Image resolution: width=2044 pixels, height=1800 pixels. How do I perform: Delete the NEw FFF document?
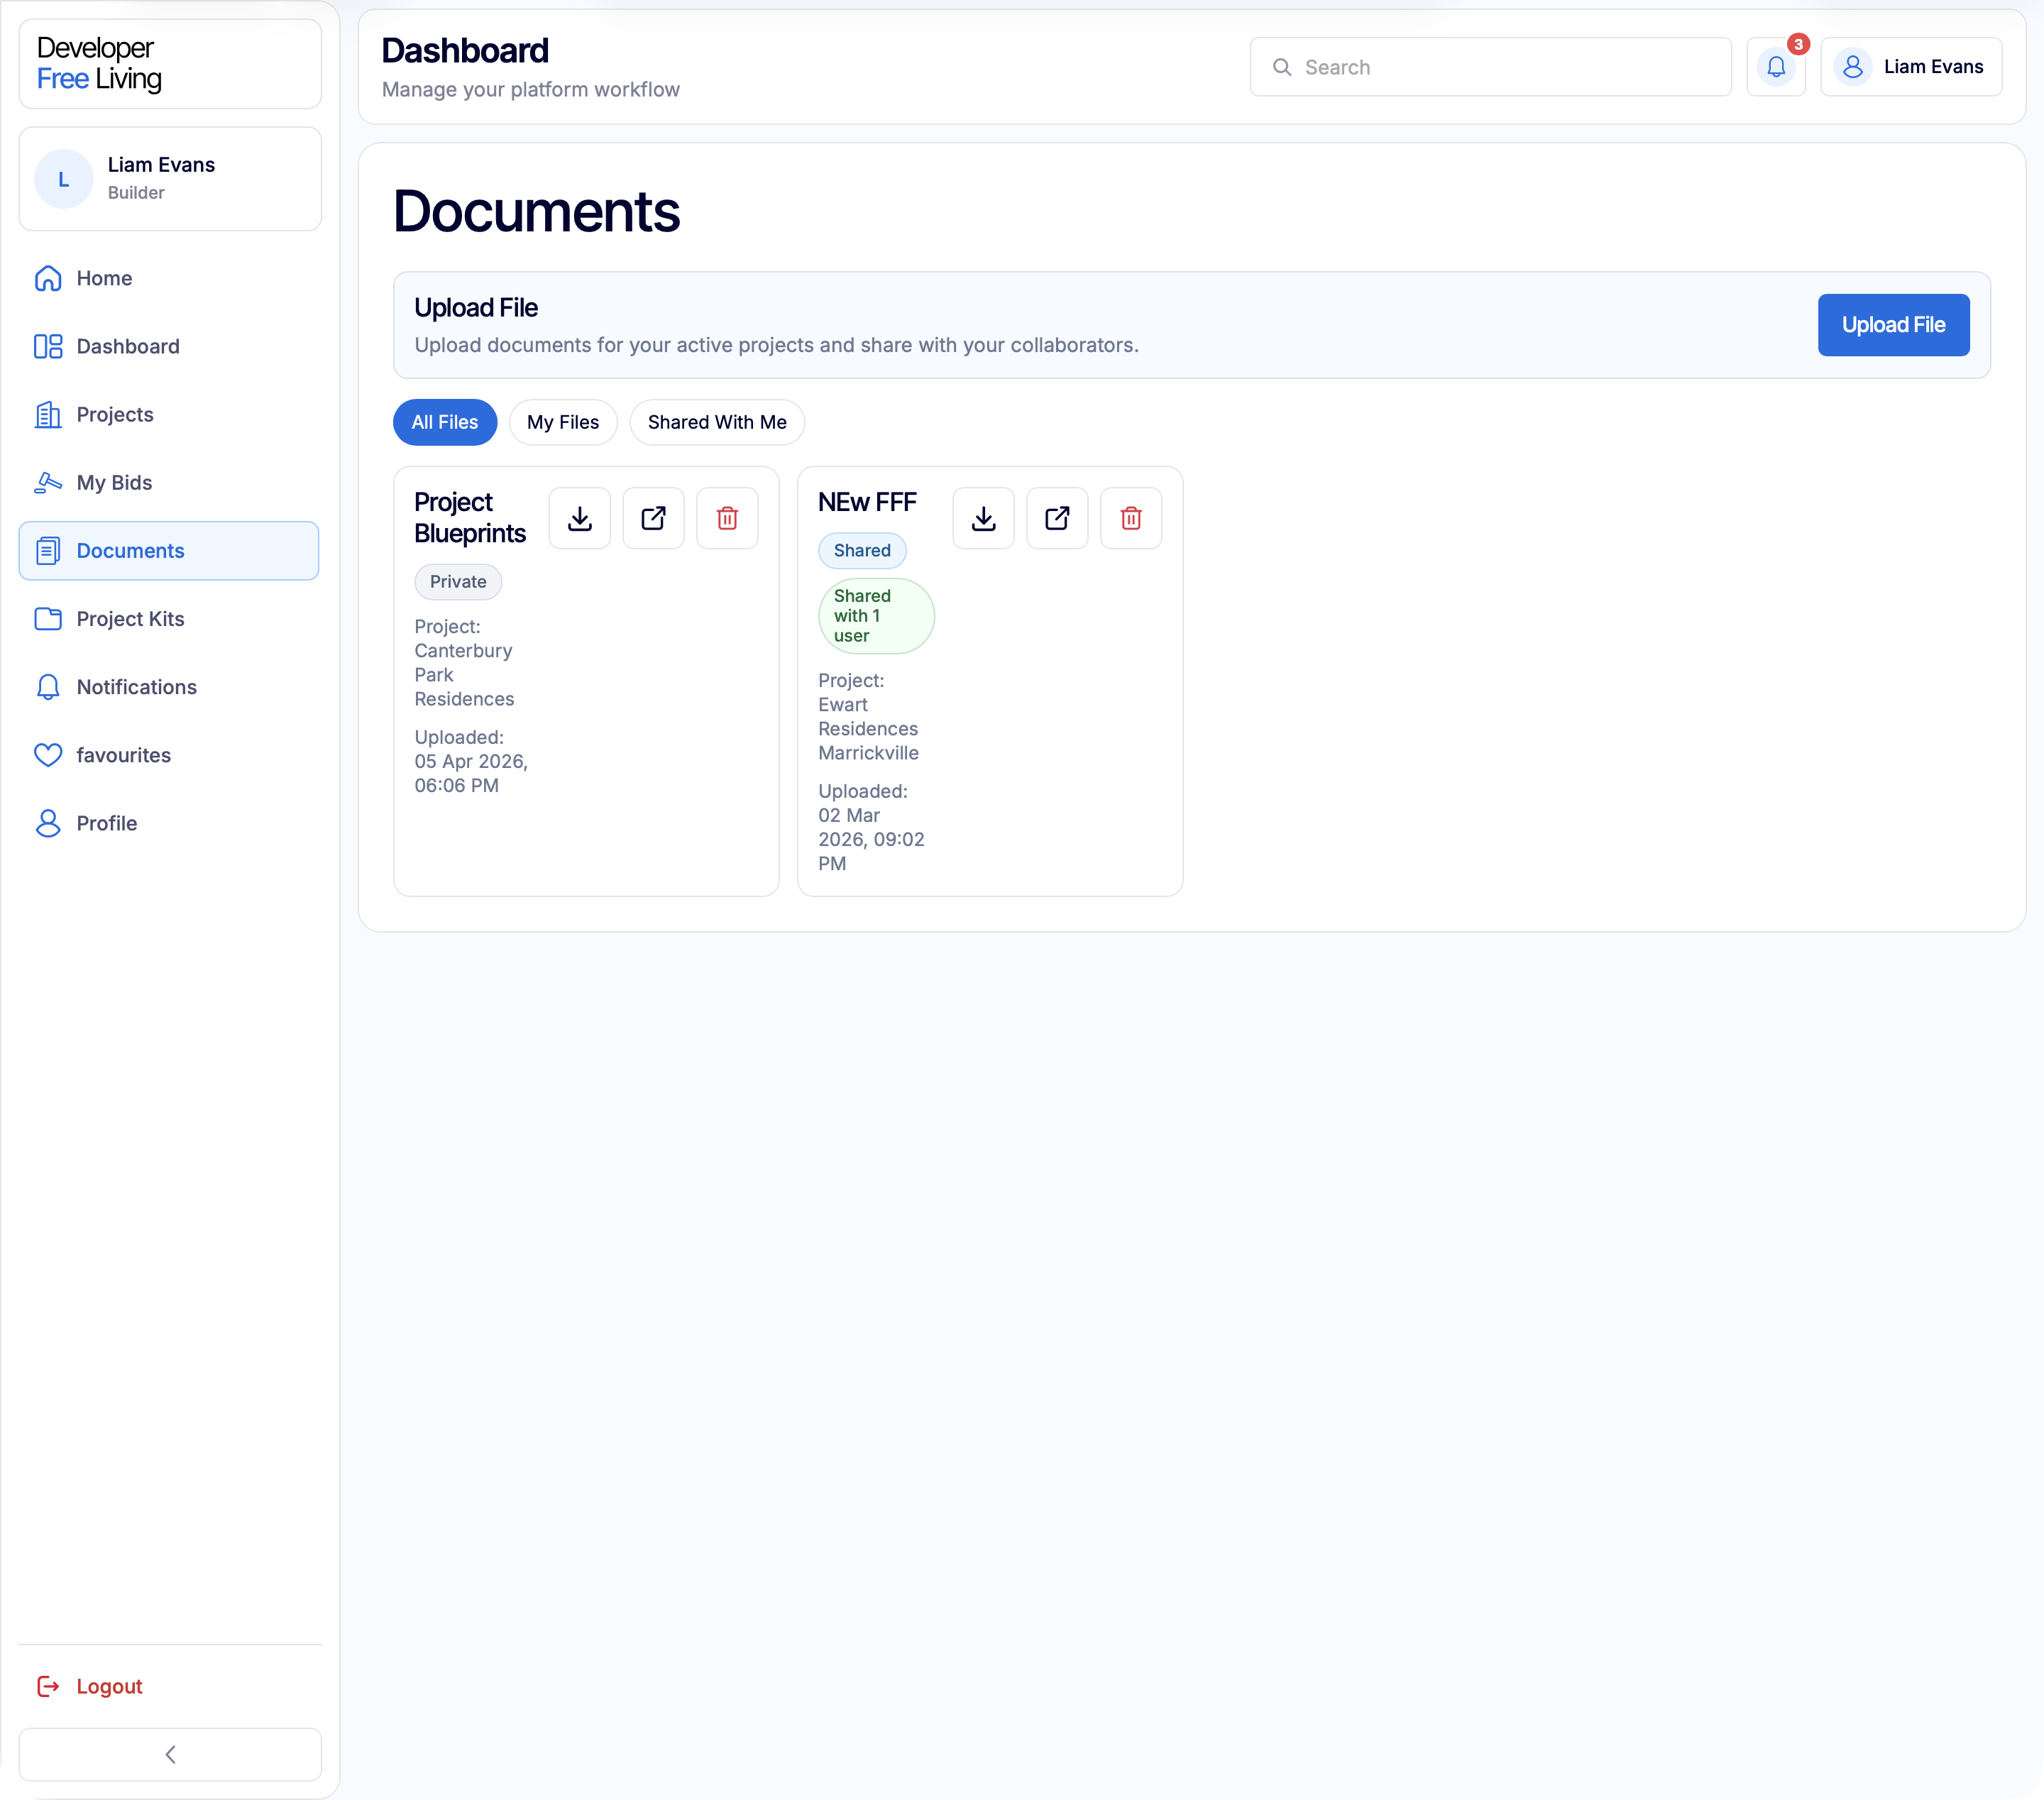coord(1131,518)
